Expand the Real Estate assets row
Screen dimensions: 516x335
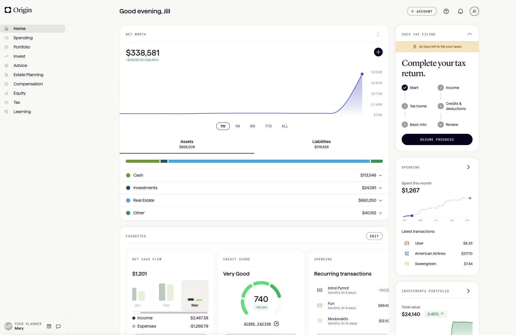point(380,200)
